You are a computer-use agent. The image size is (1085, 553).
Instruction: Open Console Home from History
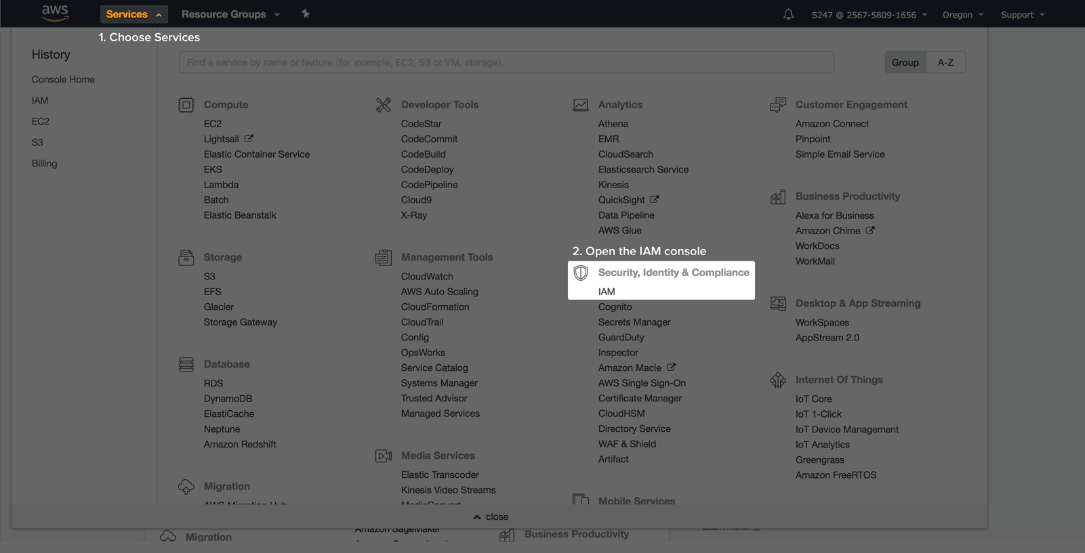[x=63, y=79]
